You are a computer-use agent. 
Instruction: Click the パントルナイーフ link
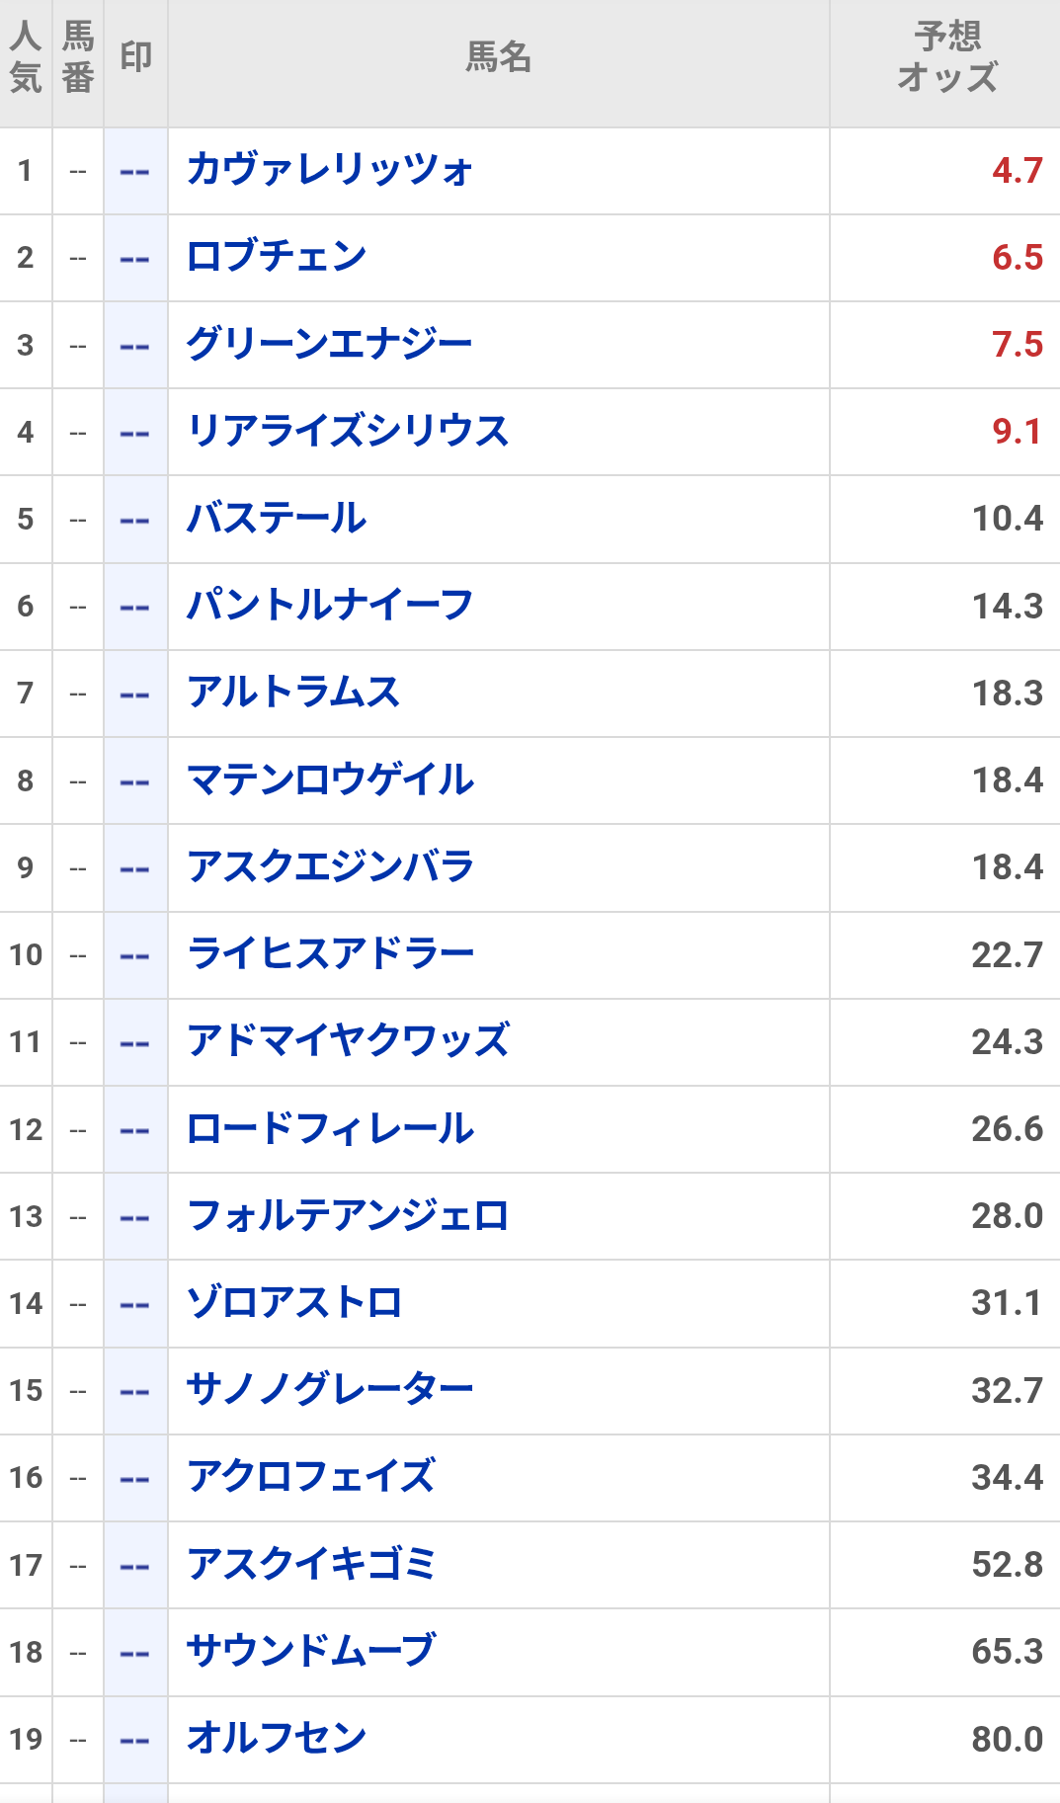tap(330, 606)
